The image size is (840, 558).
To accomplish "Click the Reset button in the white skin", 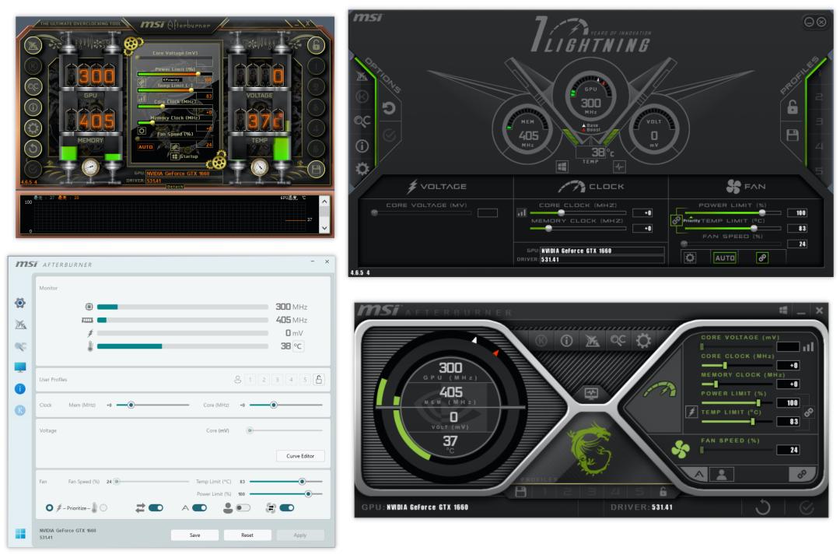I will (x=246, y=535).
